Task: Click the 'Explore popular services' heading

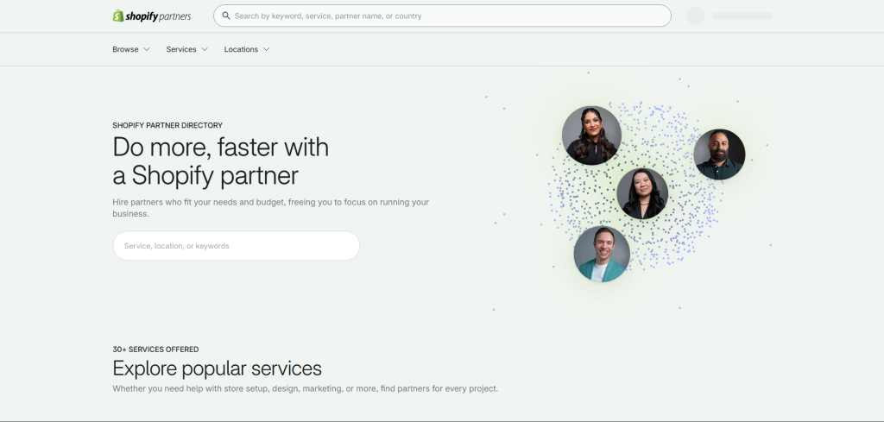Action: [x=217, y=368]
